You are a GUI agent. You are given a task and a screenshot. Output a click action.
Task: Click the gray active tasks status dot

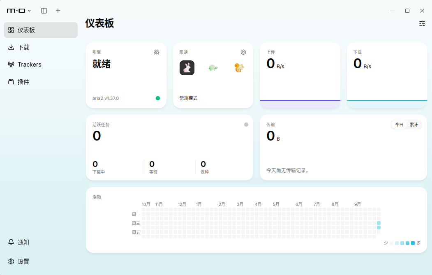[x=246, y=125]
